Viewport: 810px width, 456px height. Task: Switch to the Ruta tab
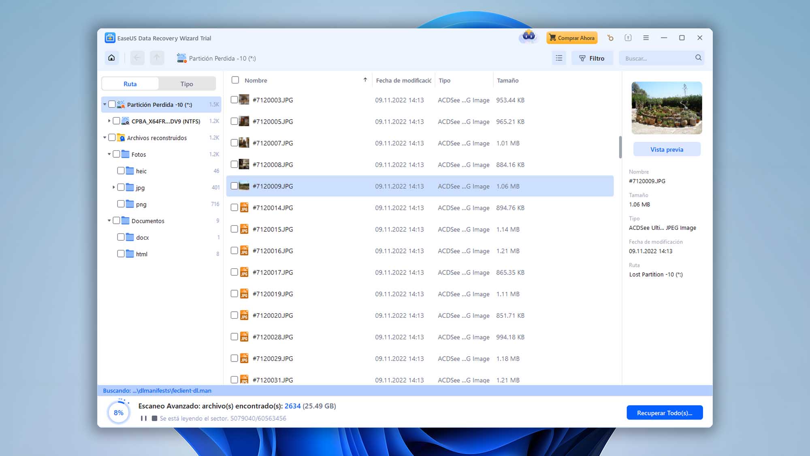[130, 83]
